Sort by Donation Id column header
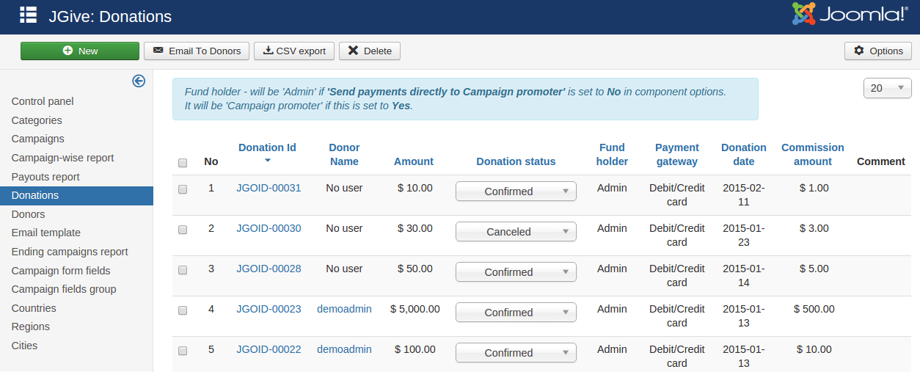The image size is (920, 372). coord(267,147)
